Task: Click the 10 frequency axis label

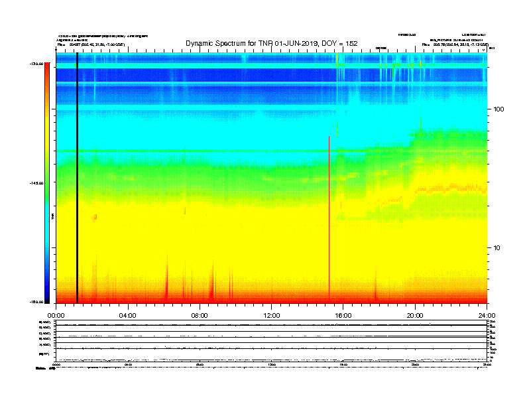Action: (x=496, y=248)
